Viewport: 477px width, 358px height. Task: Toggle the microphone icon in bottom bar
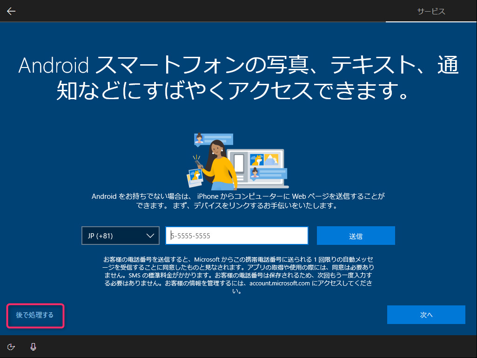pyautogui.click(x=33, y=347)
